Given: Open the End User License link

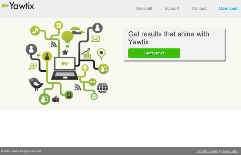Looking at the screenshot, I should [x=207, y=151].
